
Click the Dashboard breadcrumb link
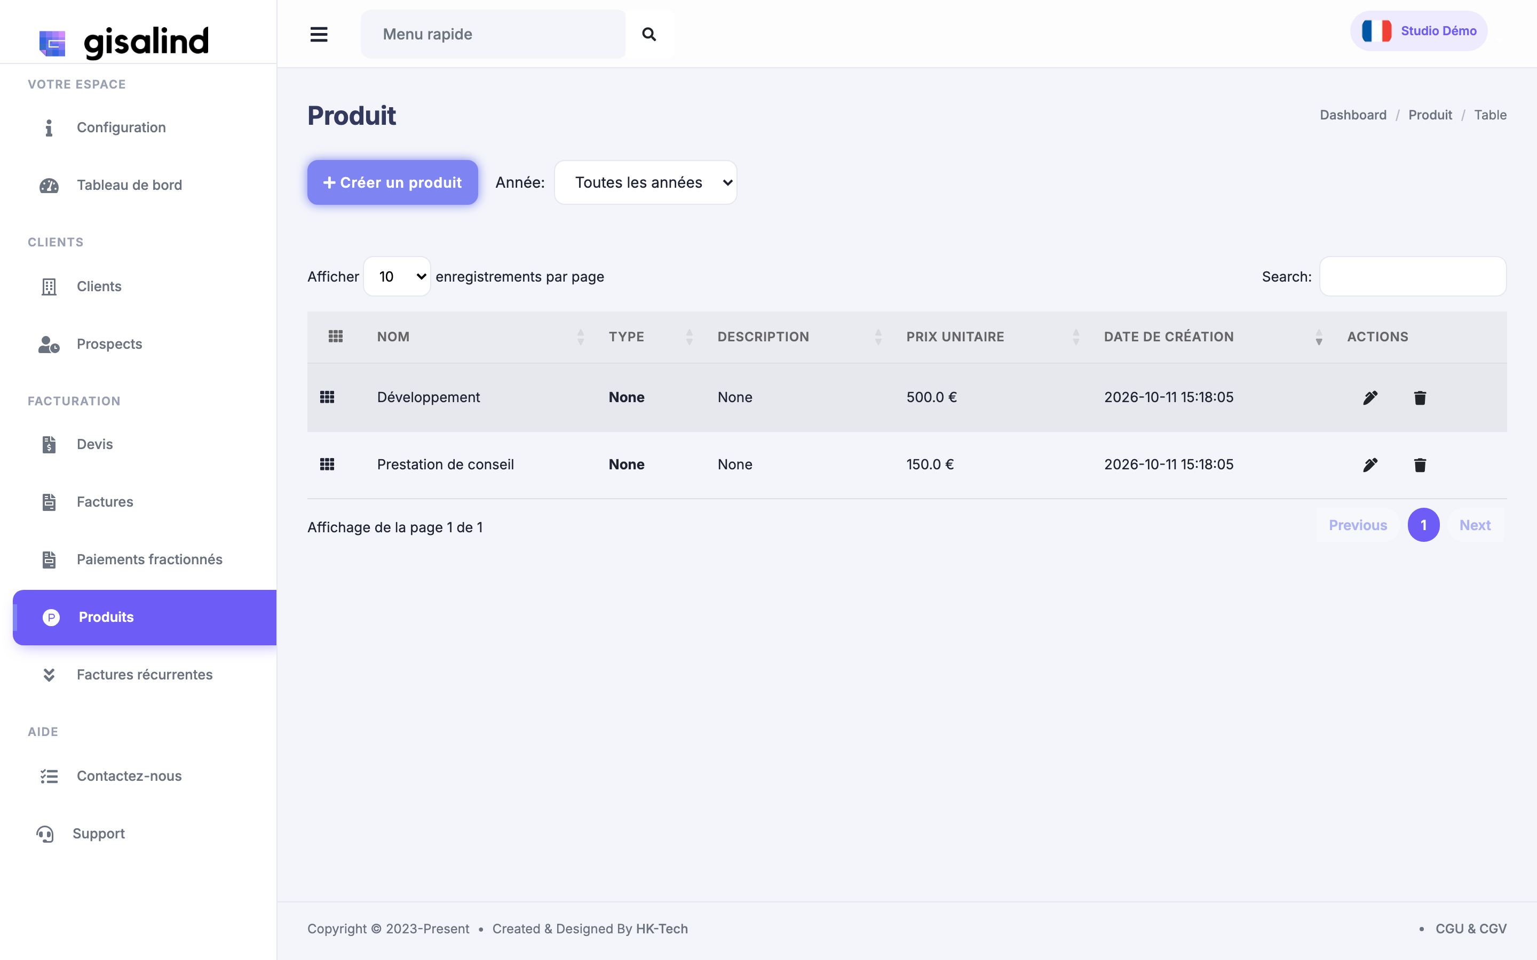pyautogui.click(x=1353, y=115)
